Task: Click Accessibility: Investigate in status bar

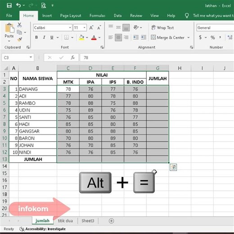Action: pos(43,229)
